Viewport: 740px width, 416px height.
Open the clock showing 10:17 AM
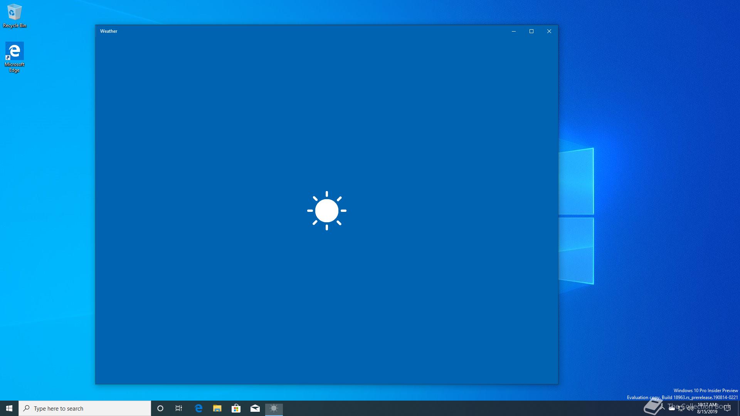(x=707, y=408)
